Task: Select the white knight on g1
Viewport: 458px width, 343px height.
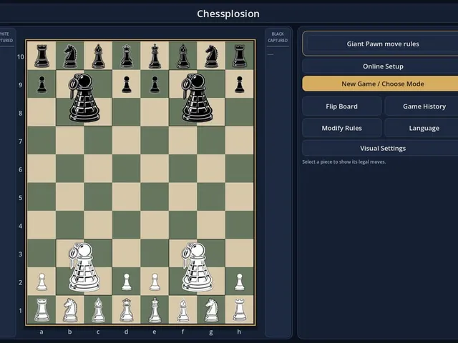Action: tap(211, 309)
